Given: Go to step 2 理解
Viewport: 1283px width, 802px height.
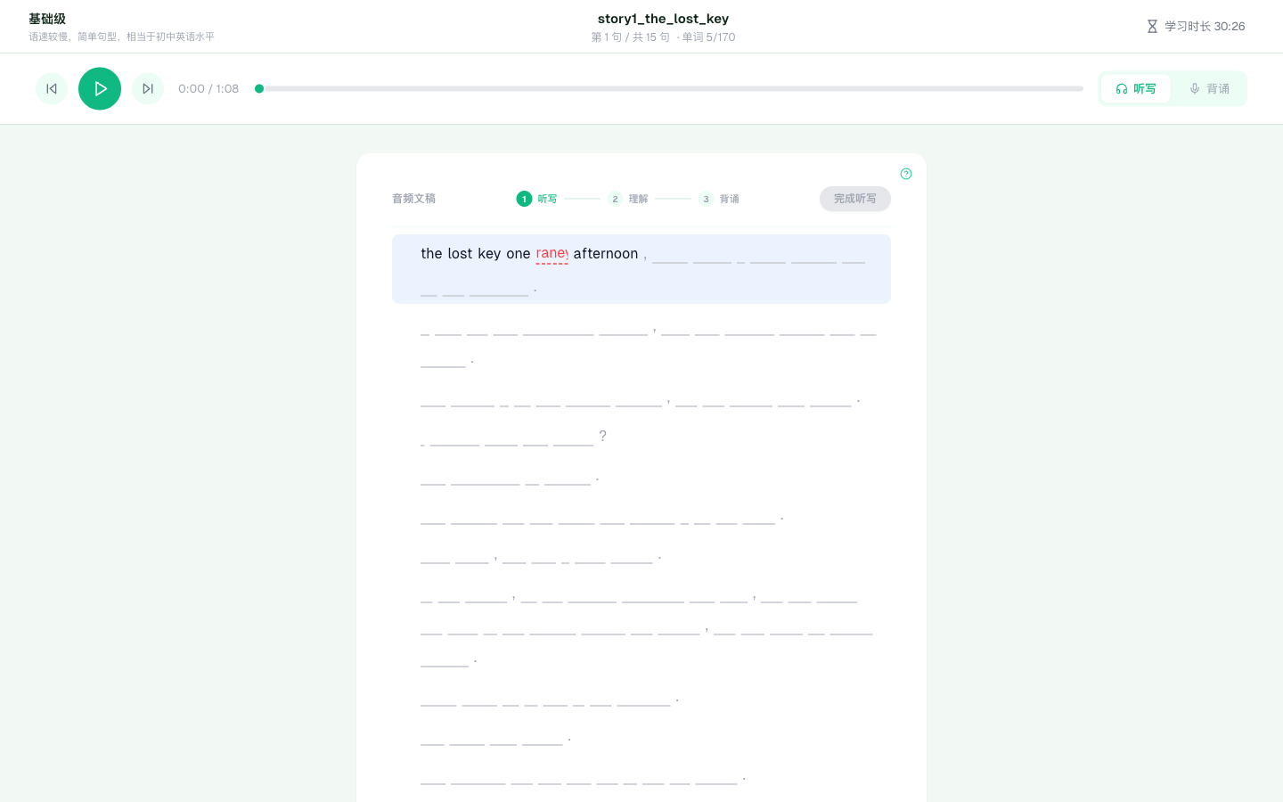Looking at the screenshot, I should pyautogui.click(x=628, y=199).
